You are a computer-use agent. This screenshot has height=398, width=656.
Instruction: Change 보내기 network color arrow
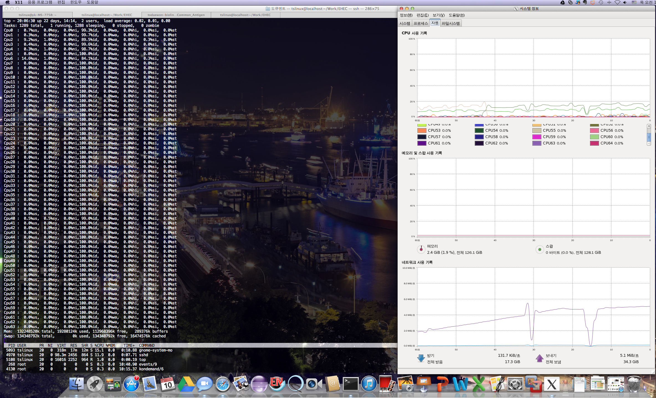540,358
